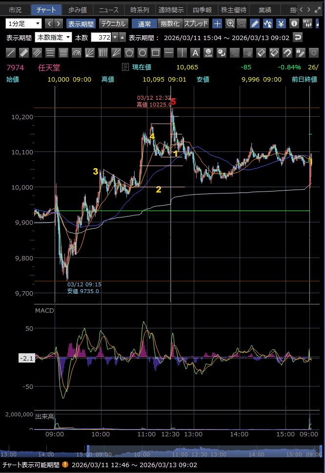This screenshot has width=325, height=473.
Task: Open the 1分足 timeframe dropdown
Action: click(x=24, y=23)
